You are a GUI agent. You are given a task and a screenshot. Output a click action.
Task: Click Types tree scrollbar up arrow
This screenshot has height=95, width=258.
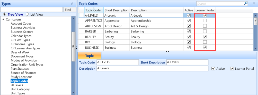(74, 18)
